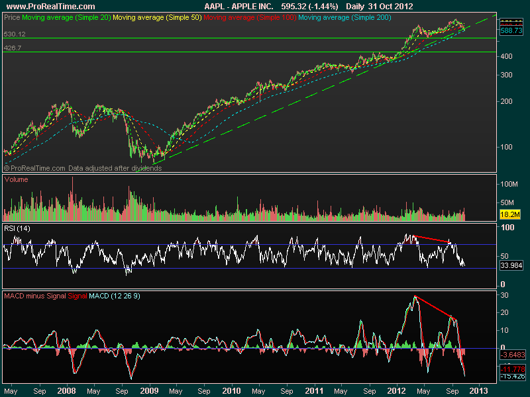Select the Moving average (Simple 200) legend
This screenshot has height=397, width=530.
[x=344, y=17]
